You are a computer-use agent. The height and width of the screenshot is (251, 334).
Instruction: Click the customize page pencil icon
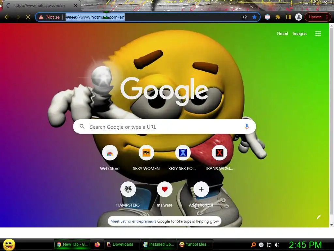[x=318, y=217]
